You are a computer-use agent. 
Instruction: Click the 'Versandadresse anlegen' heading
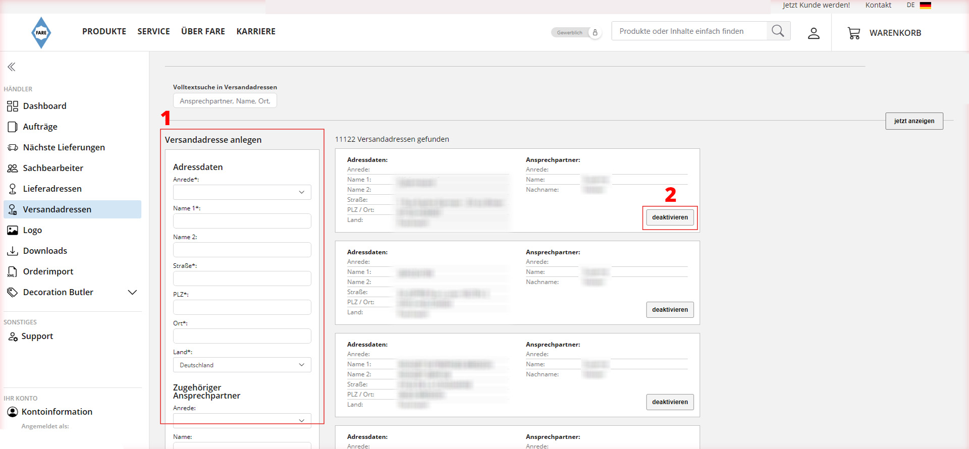[x=213, y=140]
